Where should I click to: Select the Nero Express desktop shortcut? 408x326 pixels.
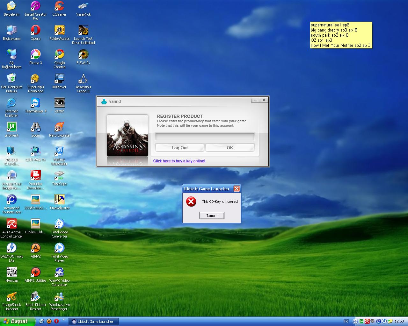click(59, 130)
